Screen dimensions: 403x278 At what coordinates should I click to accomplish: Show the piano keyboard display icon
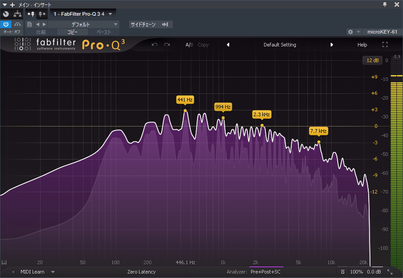coord(4,262)
